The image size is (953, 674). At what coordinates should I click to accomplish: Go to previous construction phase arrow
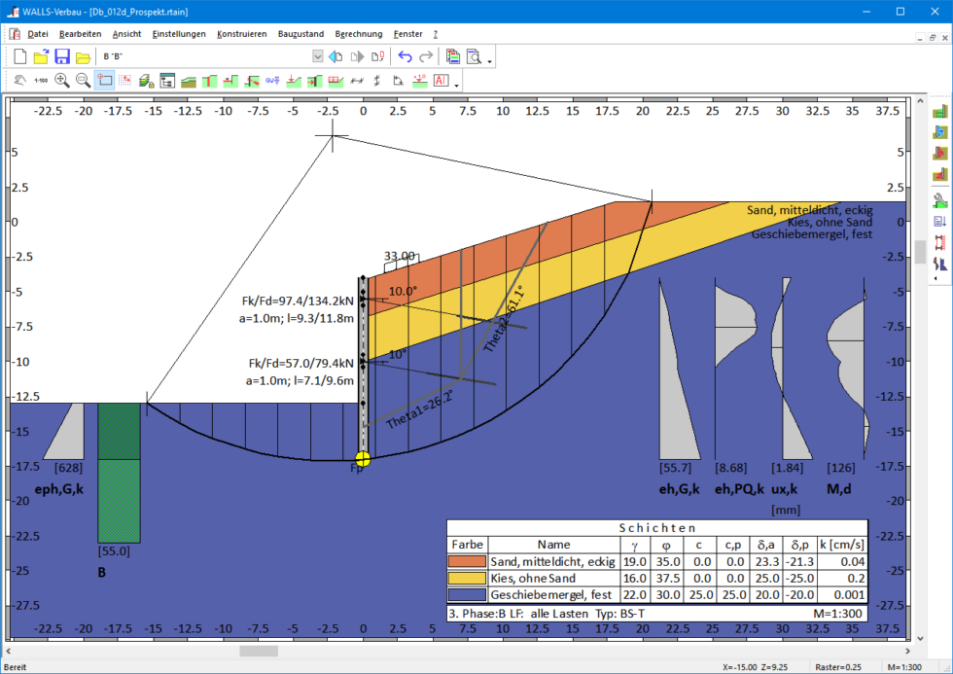[x=335, y=57]
